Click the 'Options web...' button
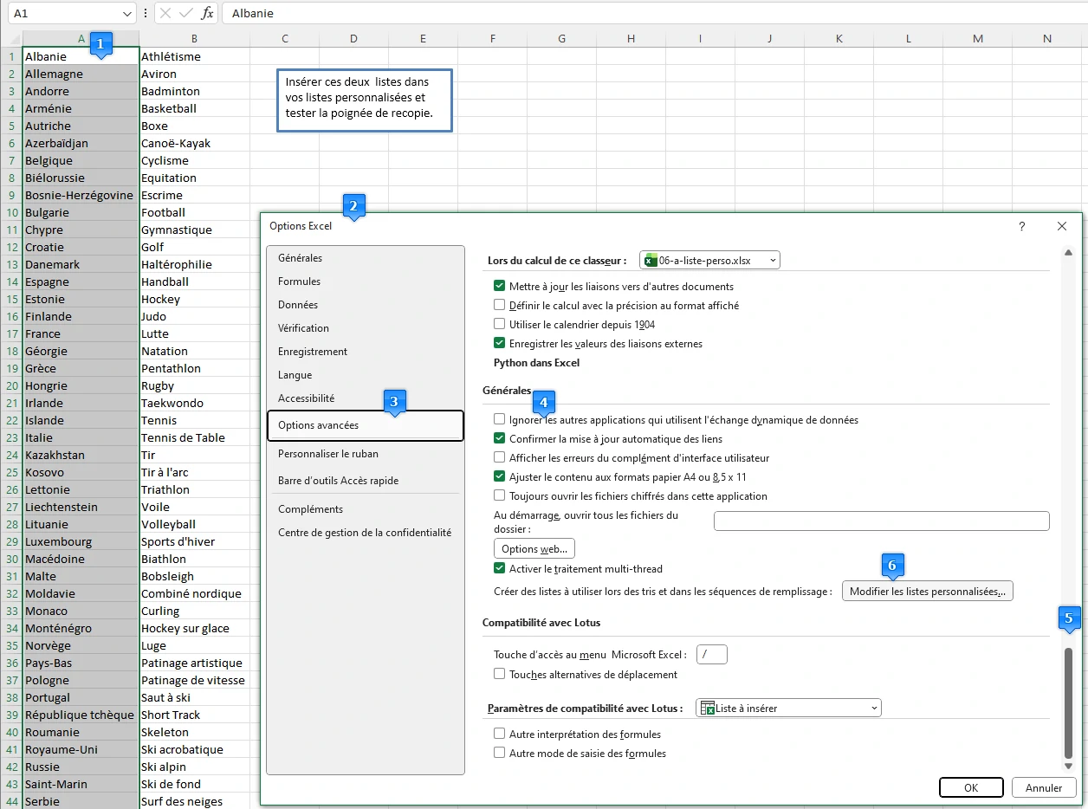Image resolution: width=1088 pixels, height=809 pixels. pos(534,548)
